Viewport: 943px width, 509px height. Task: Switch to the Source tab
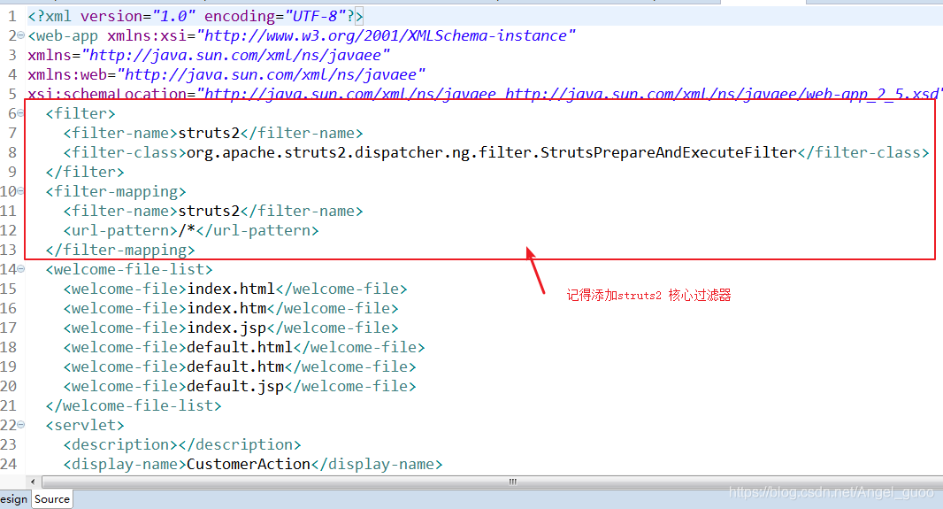coord(51,499)
